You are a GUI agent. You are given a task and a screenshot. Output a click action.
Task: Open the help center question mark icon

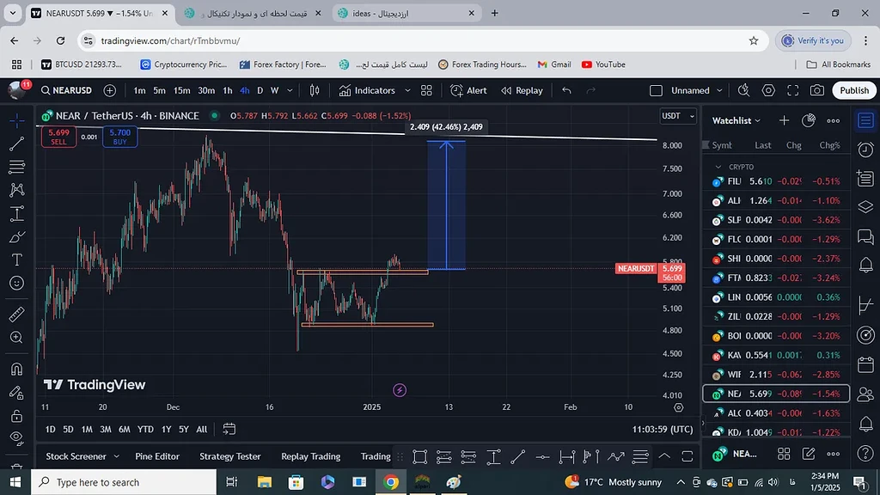[x=865, y=452]
